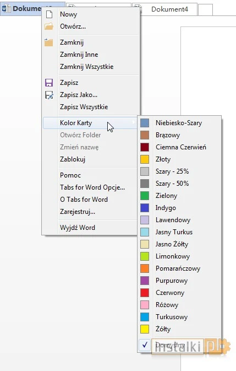Pick the Zielony color swatch
Image resolution: width=236 pixels, height=371 pixels.
tap(145, 196)
